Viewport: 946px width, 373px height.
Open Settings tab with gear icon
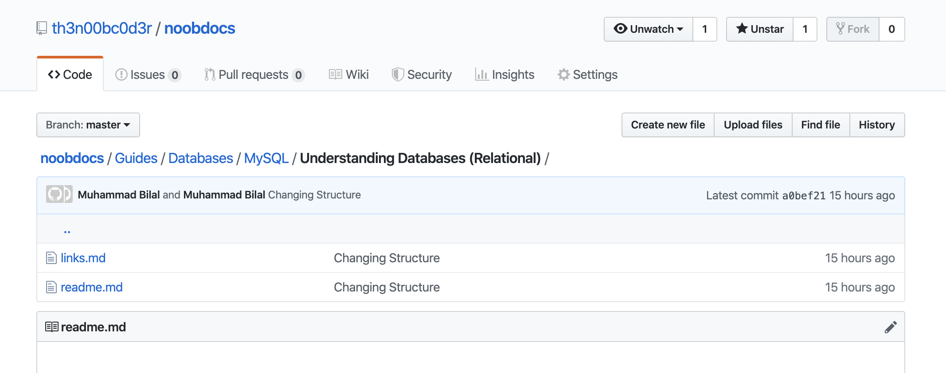point(587,74)
